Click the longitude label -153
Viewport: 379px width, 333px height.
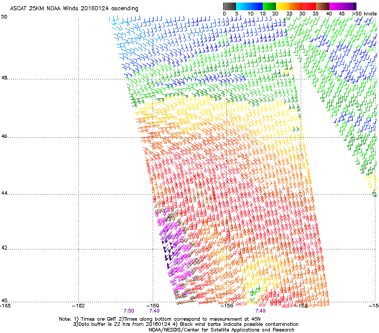pyautogui.click(x=301, y=306)
